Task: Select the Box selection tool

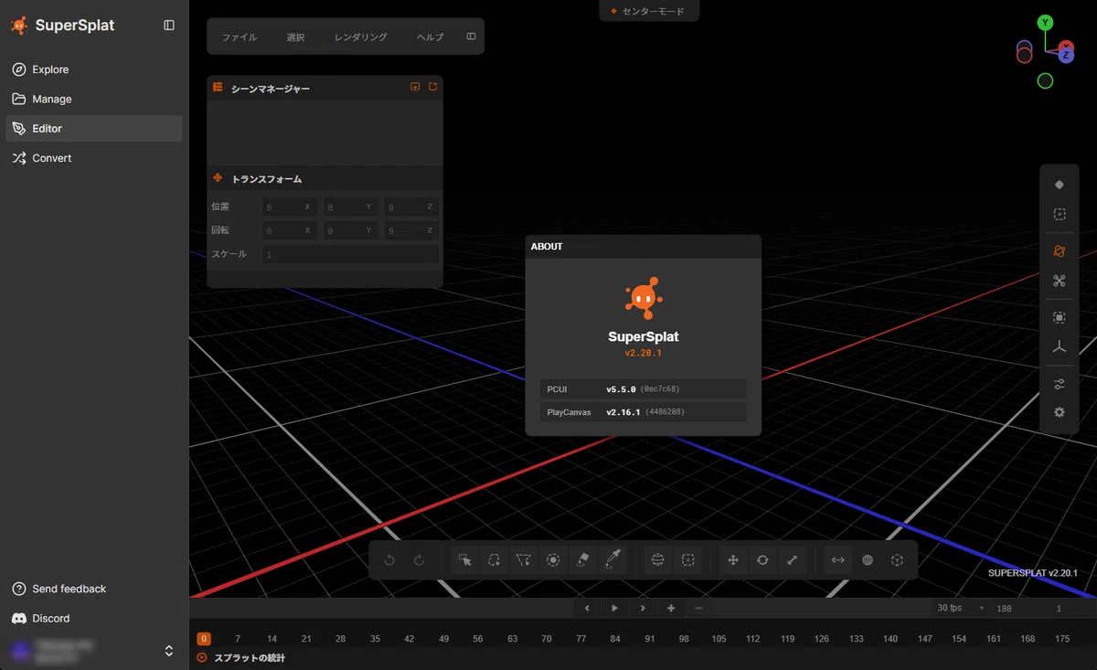Action: (687, 560)
